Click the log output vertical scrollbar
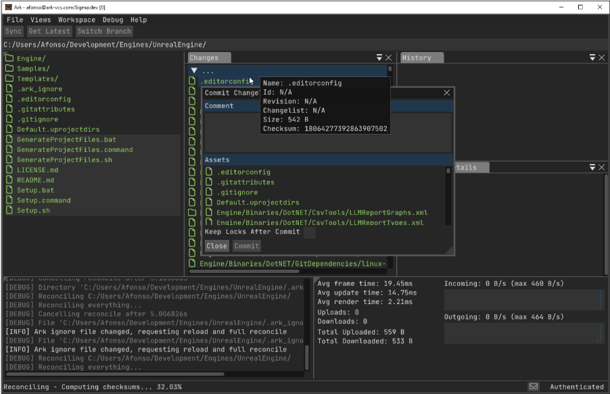Viewport: 610px width, 394px height. (306, 357)
